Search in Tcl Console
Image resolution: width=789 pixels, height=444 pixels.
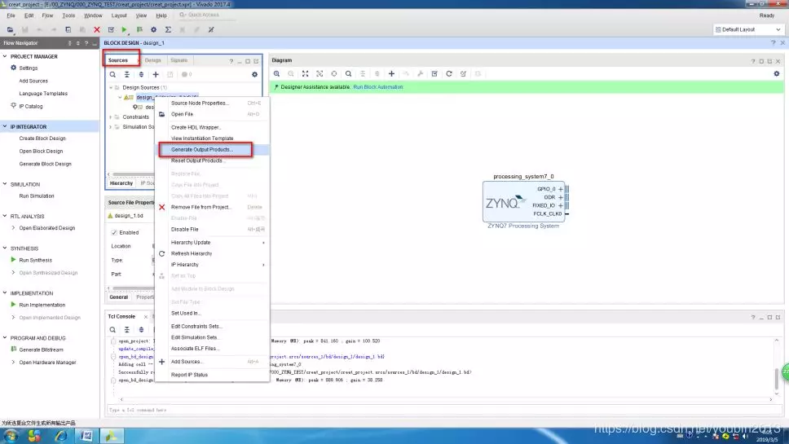[x=112, y=330]
